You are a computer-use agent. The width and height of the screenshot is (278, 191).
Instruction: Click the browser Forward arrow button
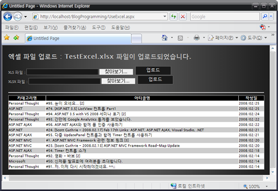click(17, 17)
